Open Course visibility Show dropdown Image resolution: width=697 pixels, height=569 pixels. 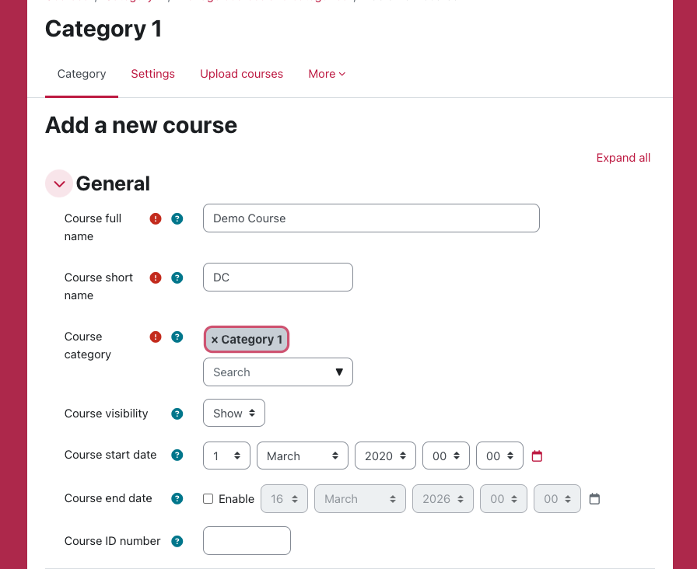(234, 413)
